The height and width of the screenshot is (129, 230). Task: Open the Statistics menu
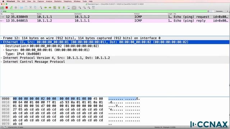point(58,1)
